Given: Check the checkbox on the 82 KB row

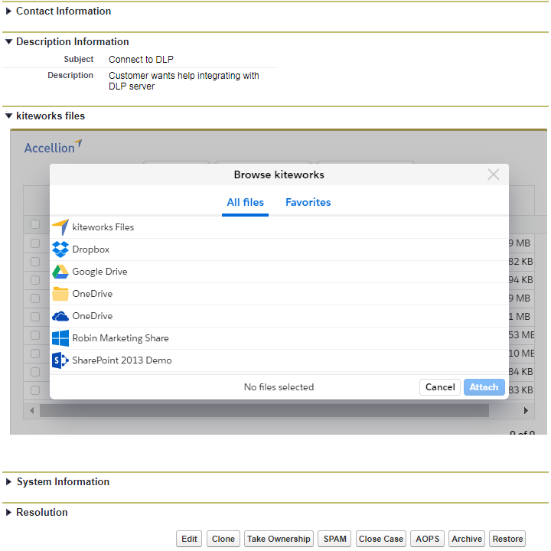Looking at the screenshot, I should pyautogui.click(x=35, y=262).
